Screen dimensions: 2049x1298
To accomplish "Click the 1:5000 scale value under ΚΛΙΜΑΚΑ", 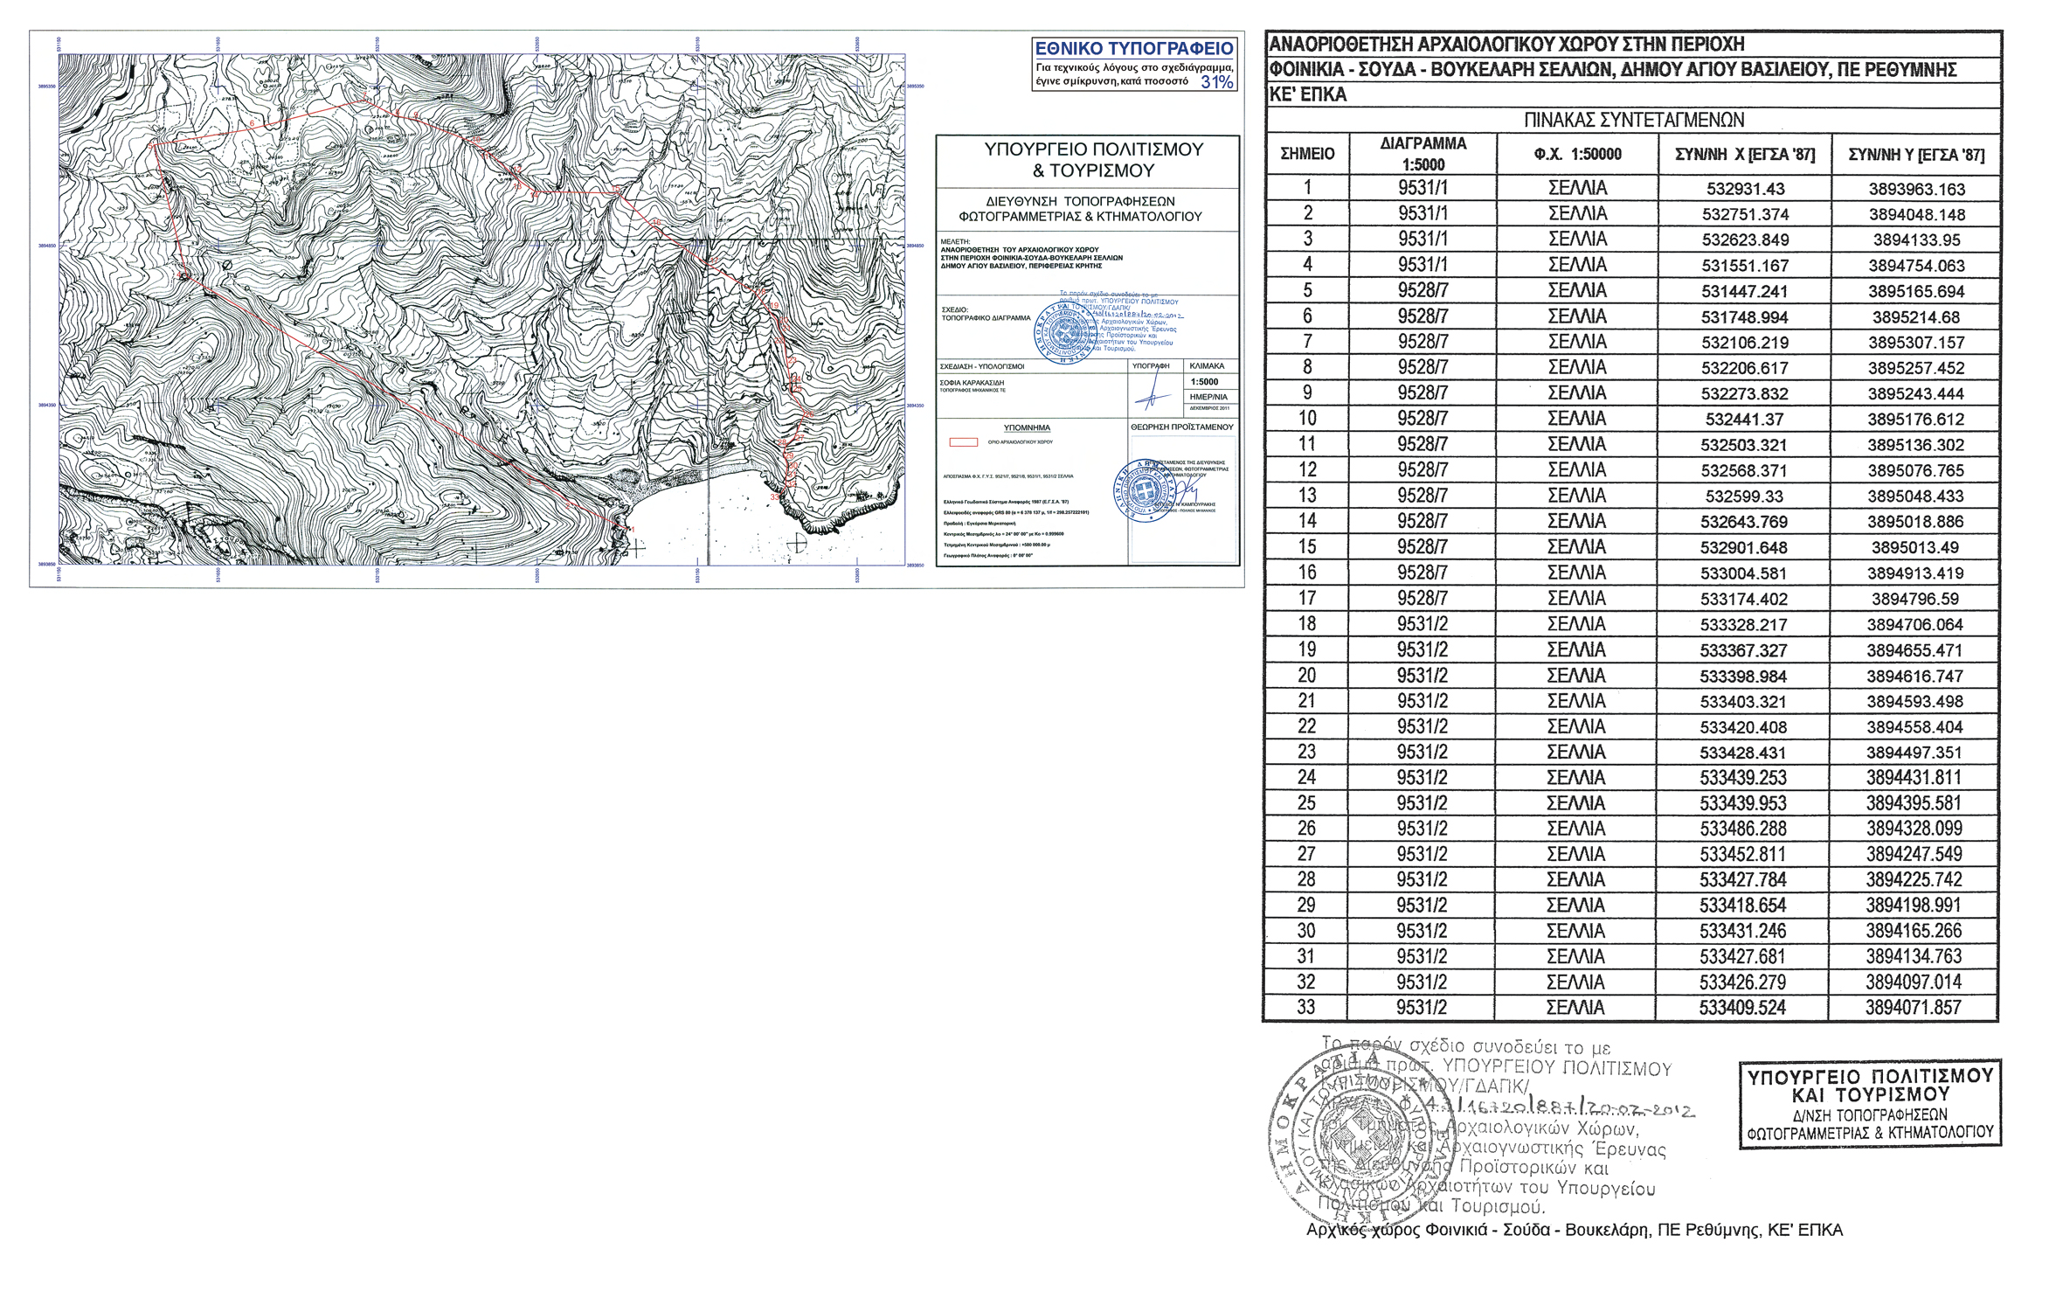I will tap(1203, 382).
